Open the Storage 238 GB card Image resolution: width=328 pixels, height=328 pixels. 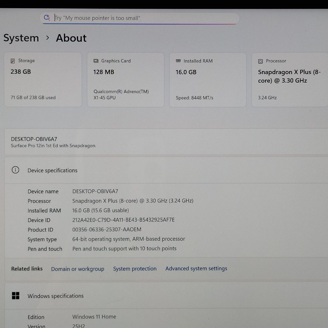click(x=43, y=80)
